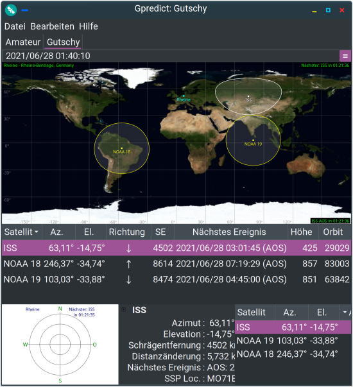Viewport: 353px width, 387px height.
Task: Click NOAA 18 event 2021/06/28 07:19:29 (AOS)
Action: click(x=231, y=264)
